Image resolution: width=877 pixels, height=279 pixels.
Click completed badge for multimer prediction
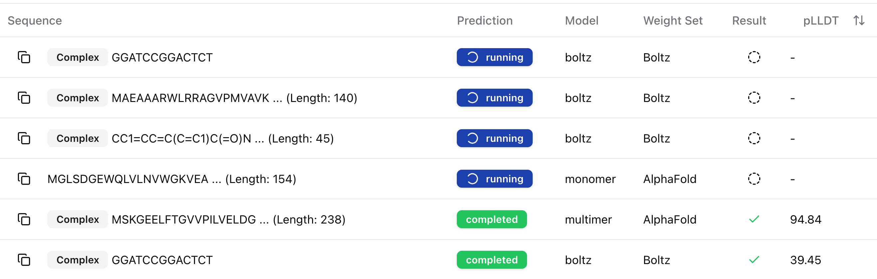coord(492,219)
